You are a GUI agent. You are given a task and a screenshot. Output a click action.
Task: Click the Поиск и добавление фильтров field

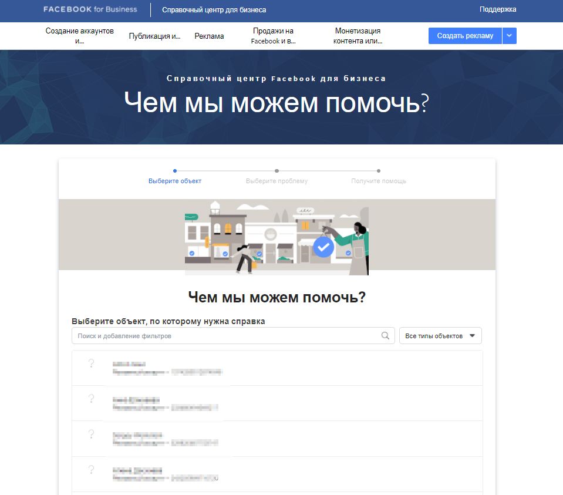(x=233, y=335)
